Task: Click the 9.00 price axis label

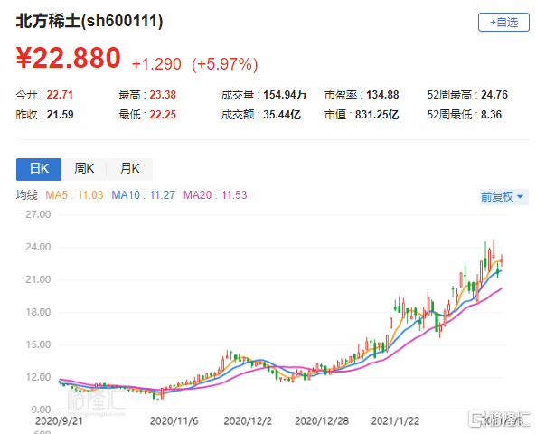Action: click(x=41, y=410)
